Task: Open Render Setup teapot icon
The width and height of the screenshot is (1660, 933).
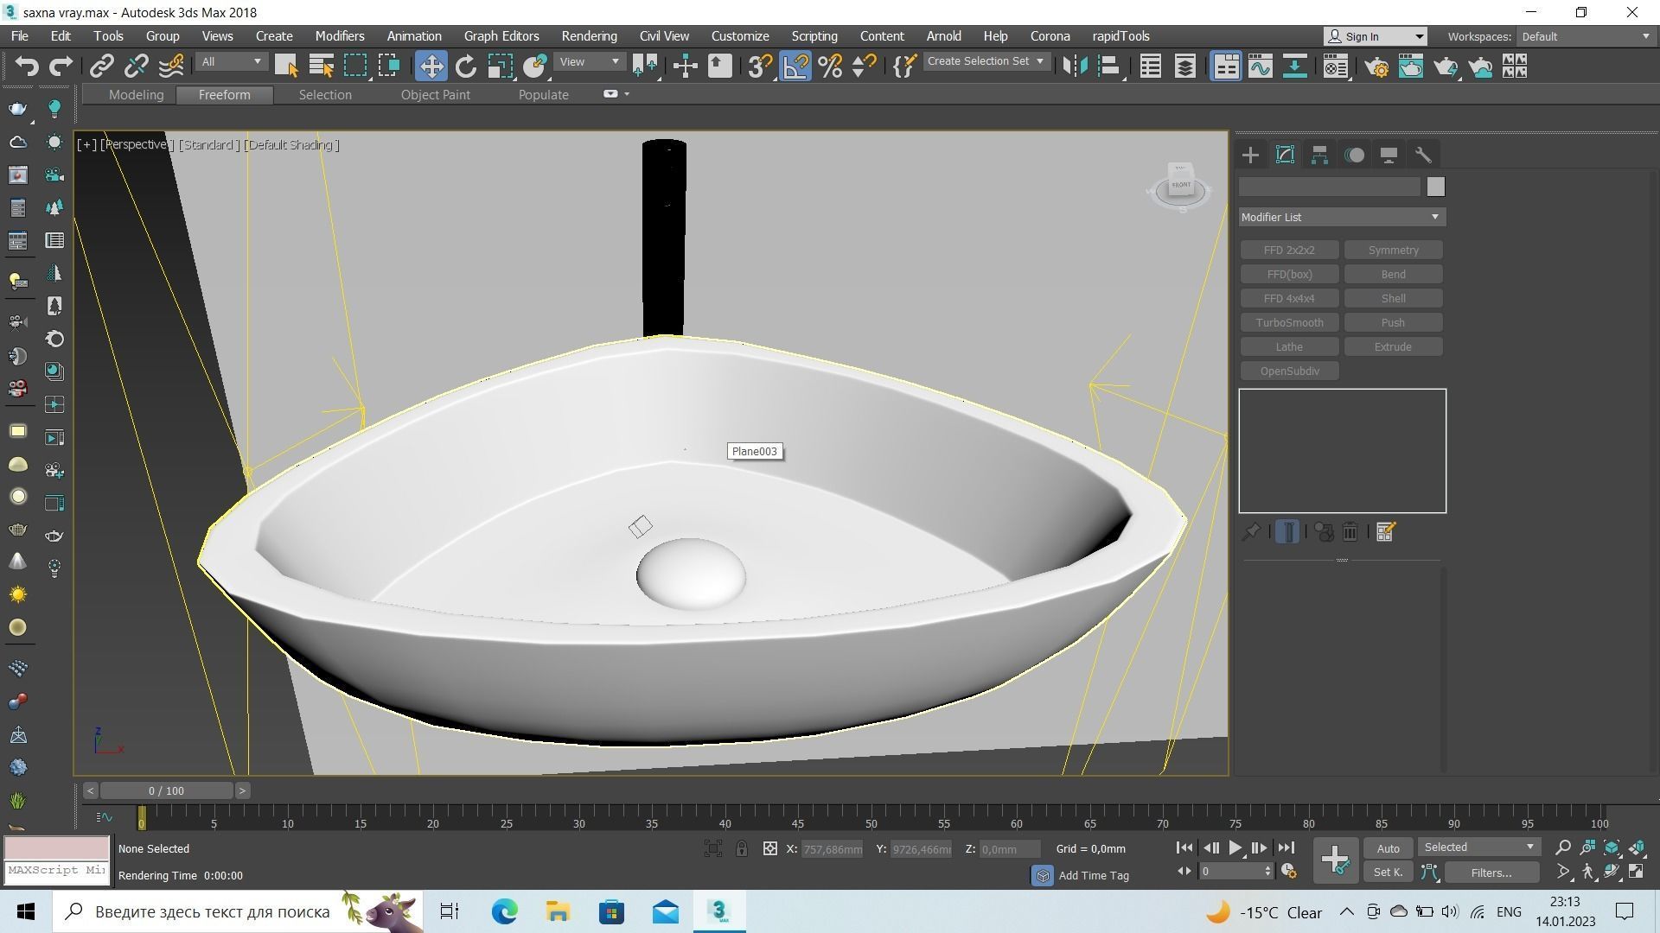Action: coord(1376,66)
